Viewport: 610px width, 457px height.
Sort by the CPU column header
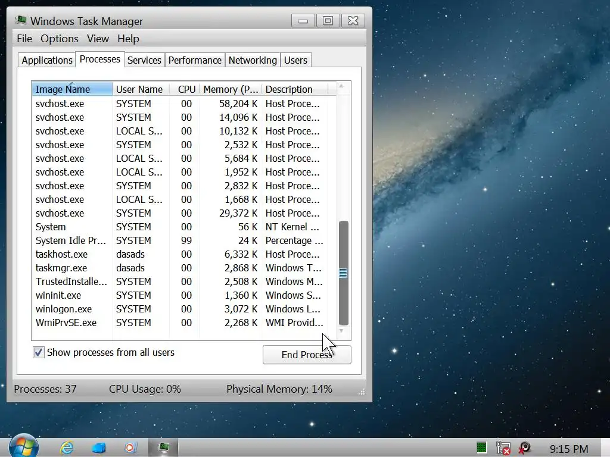pos(185,89)
